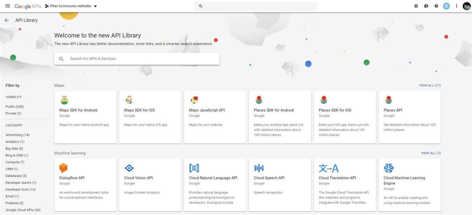View all 17 Maps APIs
The image size is (472, 215).
[x=430, y=86]
